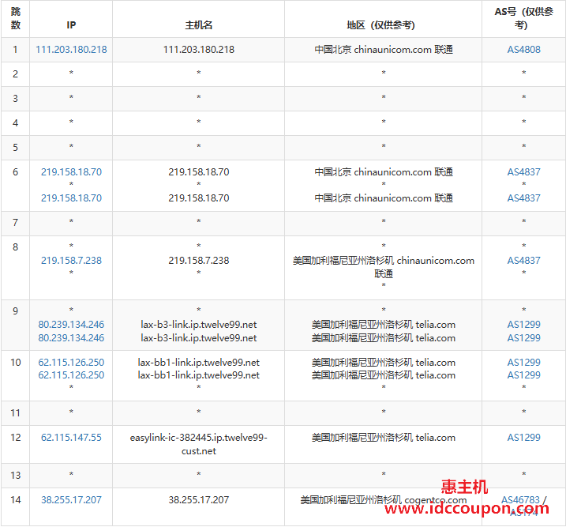Select the hop number 5 cell

[15, 148]
